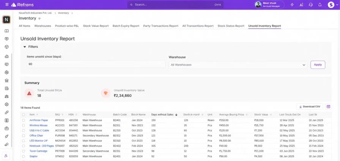Image resolution: width=340 pixels, height=161 pixels.
Task: Open the Batch Expiry Report tab
Action: point(126,26)
